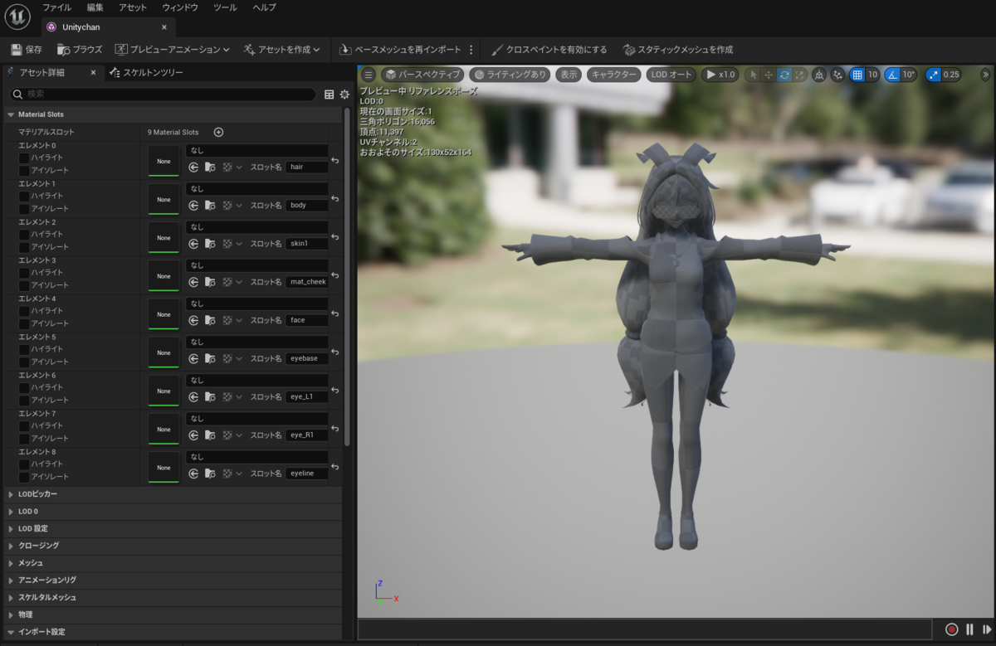This screenshot has height=646, width=996.
Task: Click the record button in animation bar
Action: [x=951, y=629]
